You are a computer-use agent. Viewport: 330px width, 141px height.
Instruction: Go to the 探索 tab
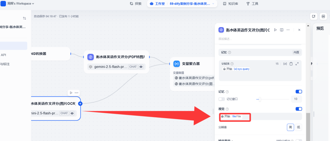click(136, 4)
